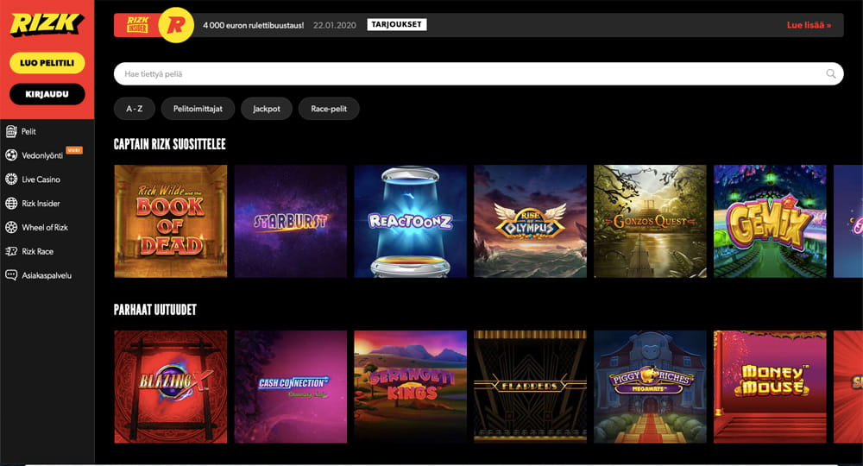This screenshot has height=466, width=863.
Task: Open the Book of Dead game
Action: coord(171,221)
